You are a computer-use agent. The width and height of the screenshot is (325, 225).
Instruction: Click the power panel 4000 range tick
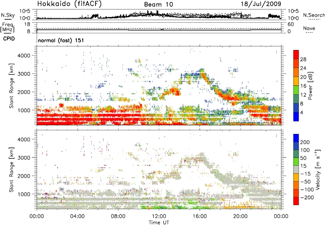coord(24,56)
